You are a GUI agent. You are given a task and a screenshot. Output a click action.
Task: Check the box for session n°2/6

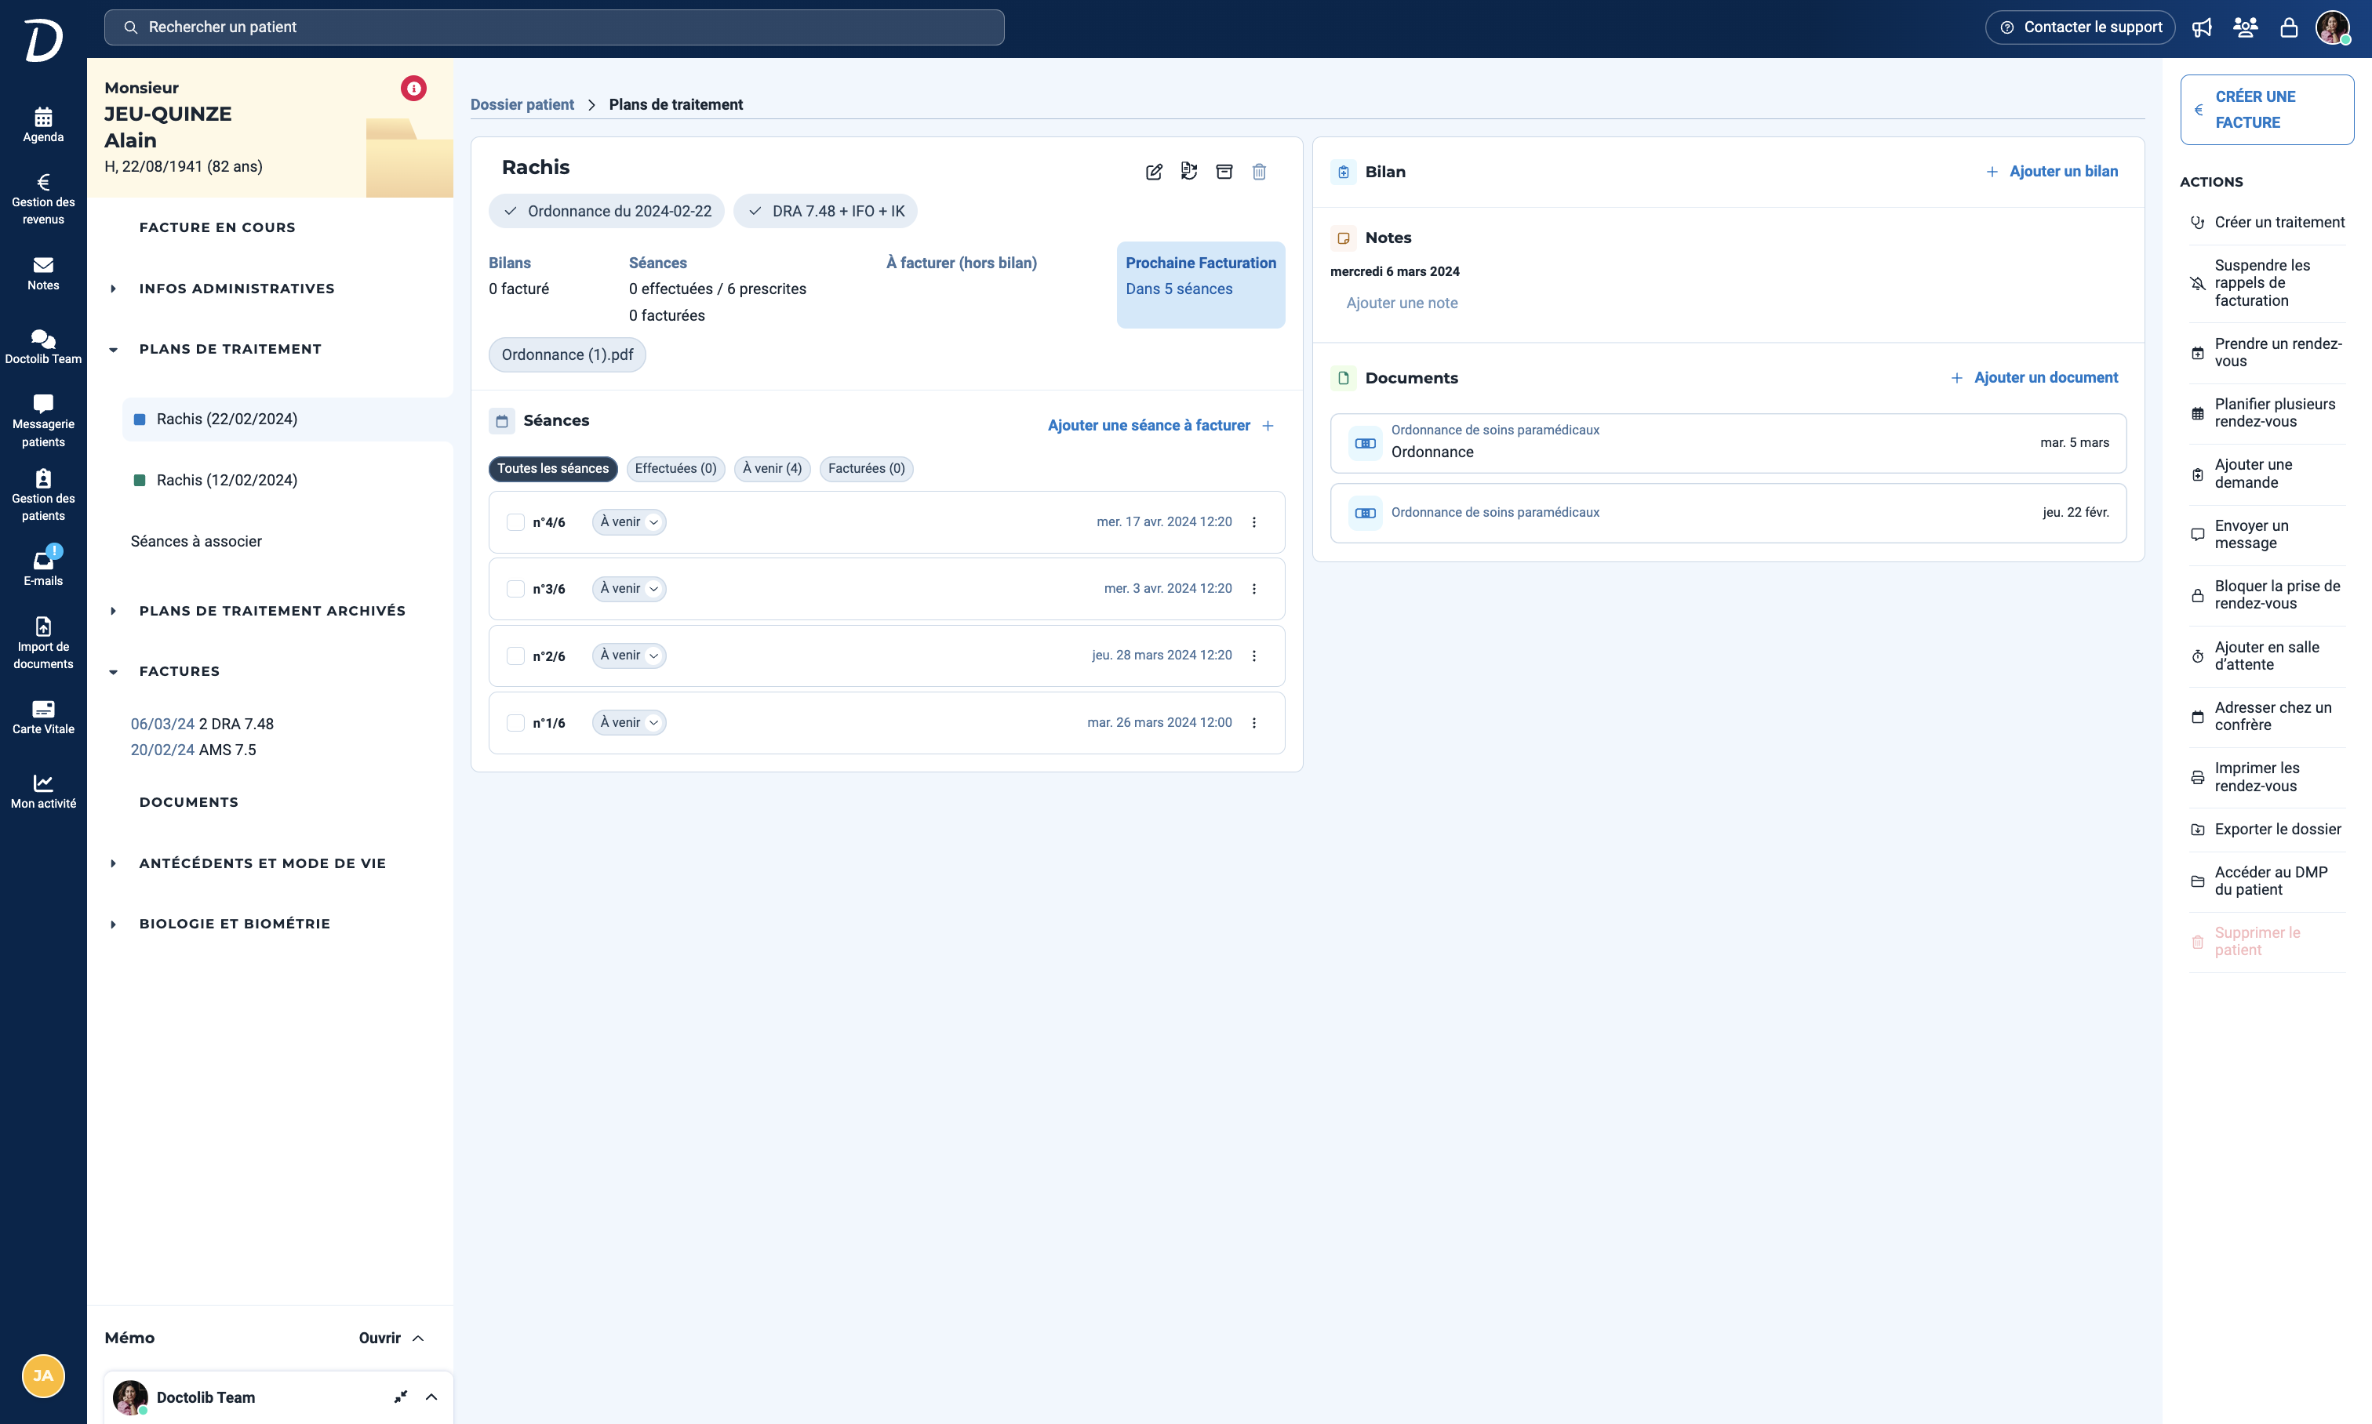click(515, 656)
